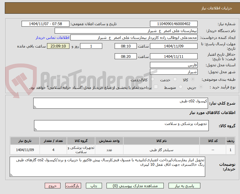
Task: Select the متوسط purchase type radio
Action: [181, 87]
